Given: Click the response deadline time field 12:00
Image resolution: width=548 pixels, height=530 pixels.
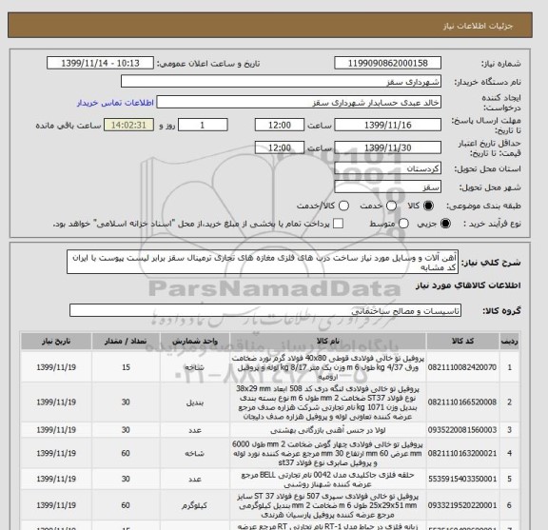Looking at the screenshot, I should [280, 125].
